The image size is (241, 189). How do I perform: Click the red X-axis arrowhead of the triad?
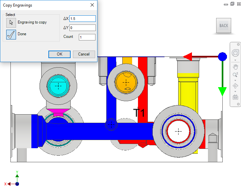(x=187, y=56)
